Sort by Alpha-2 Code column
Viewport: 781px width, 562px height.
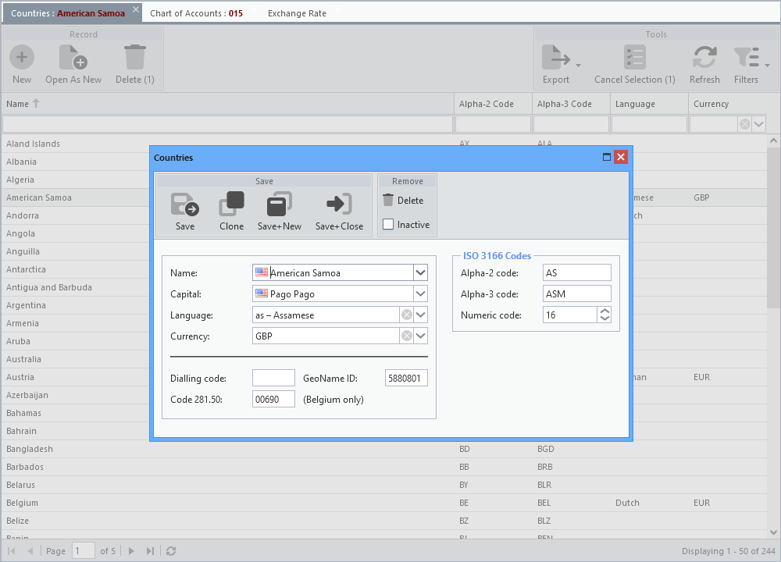point(493,104)
